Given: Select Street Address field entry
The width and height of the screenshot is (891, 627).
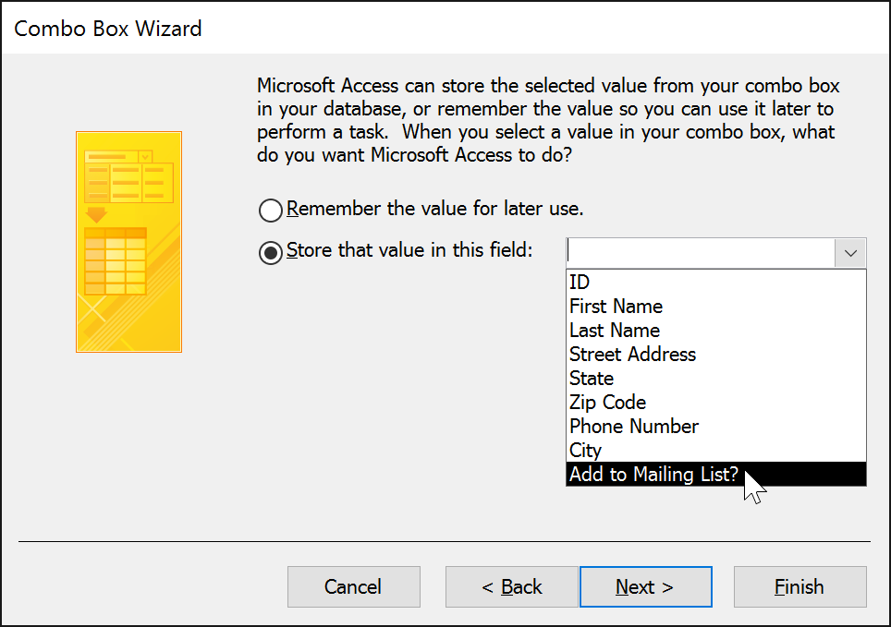Looking at the screenshot, I should pos(632,355).
